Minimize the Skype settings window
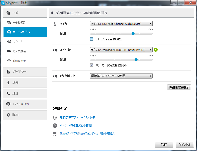The image size is (197, 151). [174, 3]
